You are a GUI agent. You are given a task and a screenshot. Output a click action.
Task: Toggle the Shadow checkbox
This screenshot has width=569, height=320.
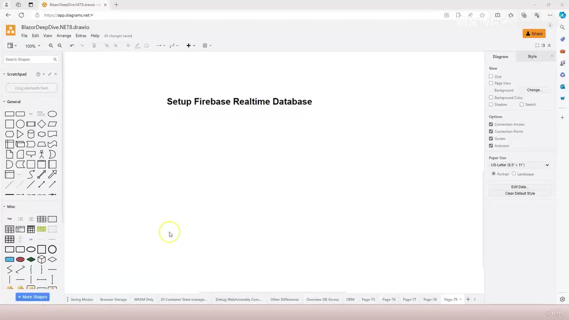coord(491,104)
